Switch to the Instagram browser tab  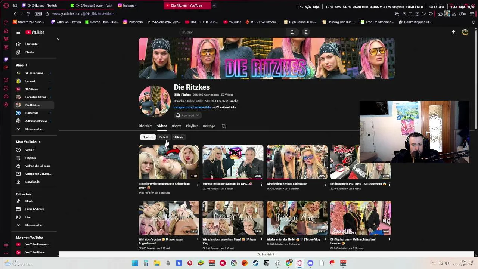(x=130, y=6)
